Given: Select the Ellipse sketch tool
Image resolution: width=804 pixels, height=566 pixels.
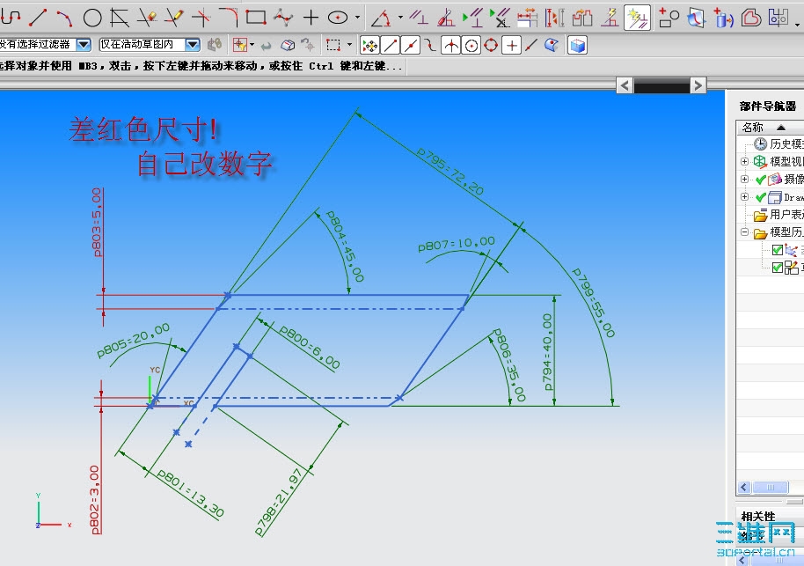Looking at the screenshot, I should (338, 18).
